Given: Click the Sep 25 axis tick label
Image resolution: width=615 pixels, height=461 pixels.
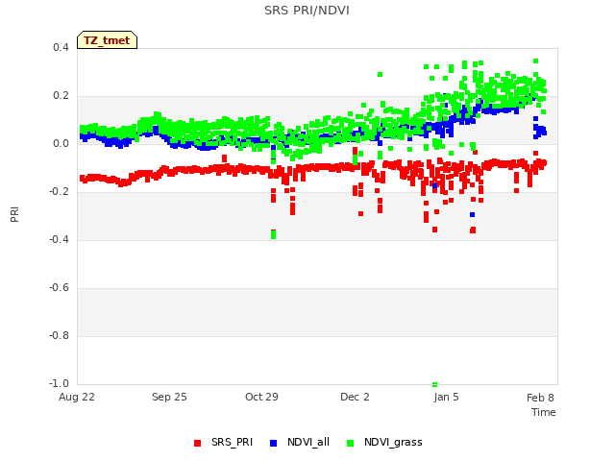Looking at the screenshot, I should point(169,397).
